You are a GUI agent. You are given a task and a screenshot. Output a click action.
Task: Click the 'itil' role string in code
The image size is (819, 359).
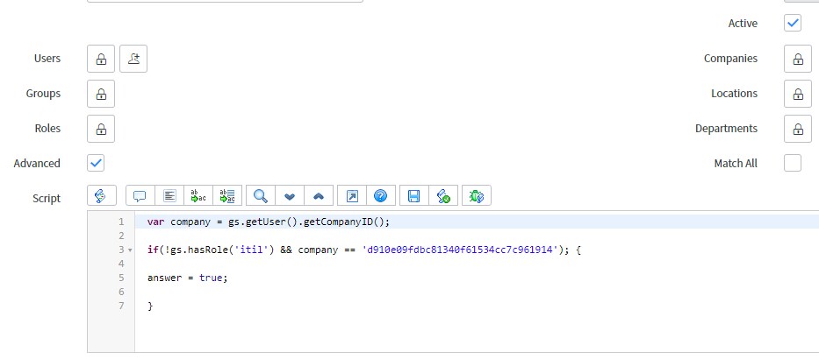point(251,250)
